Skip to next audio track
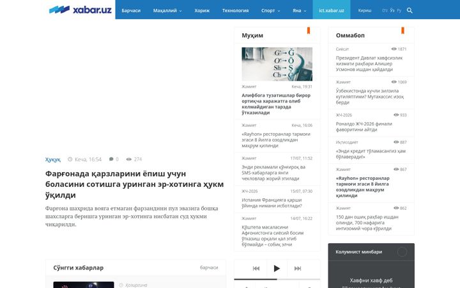The height and width of the screenshot is (288, 460). click(298, 268)
